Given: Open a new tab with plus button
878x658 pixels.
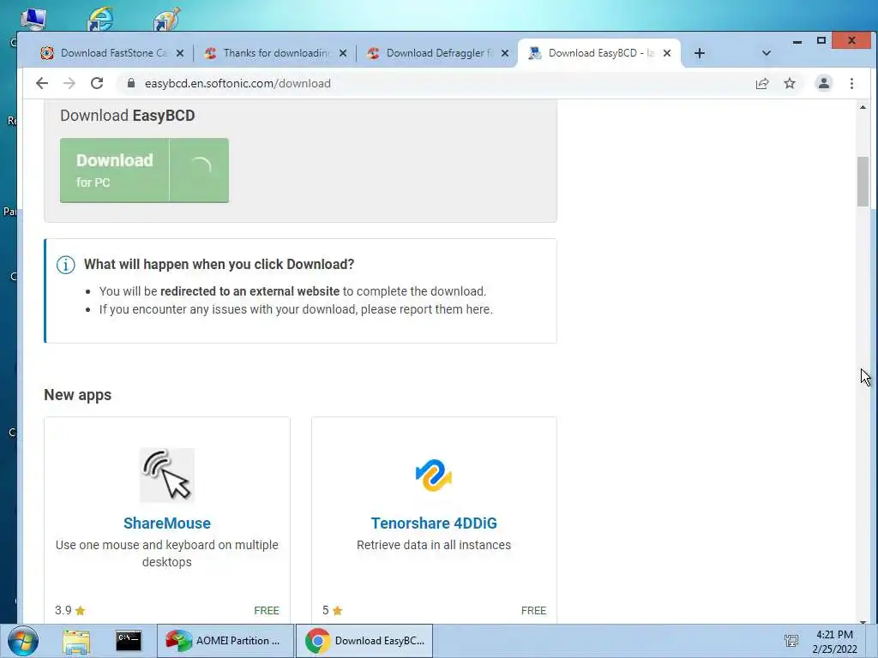Looking at the screenshot, I should click(x=700, y=53).
